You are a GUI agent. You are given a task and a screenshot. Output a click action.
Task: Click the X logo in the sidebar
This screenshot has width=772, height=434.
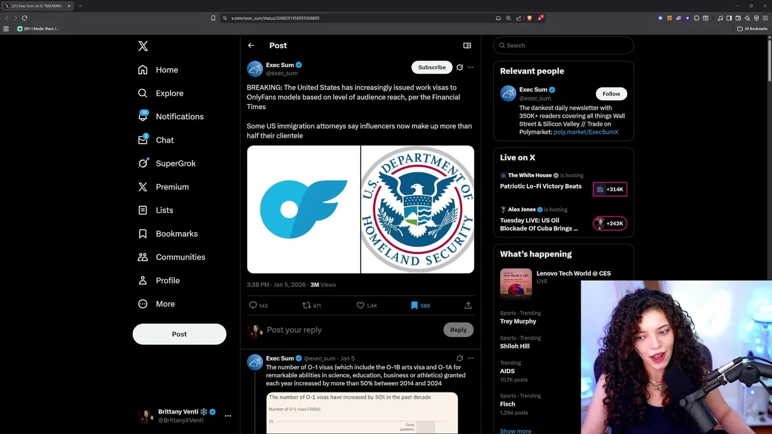(x=143, y=46)
